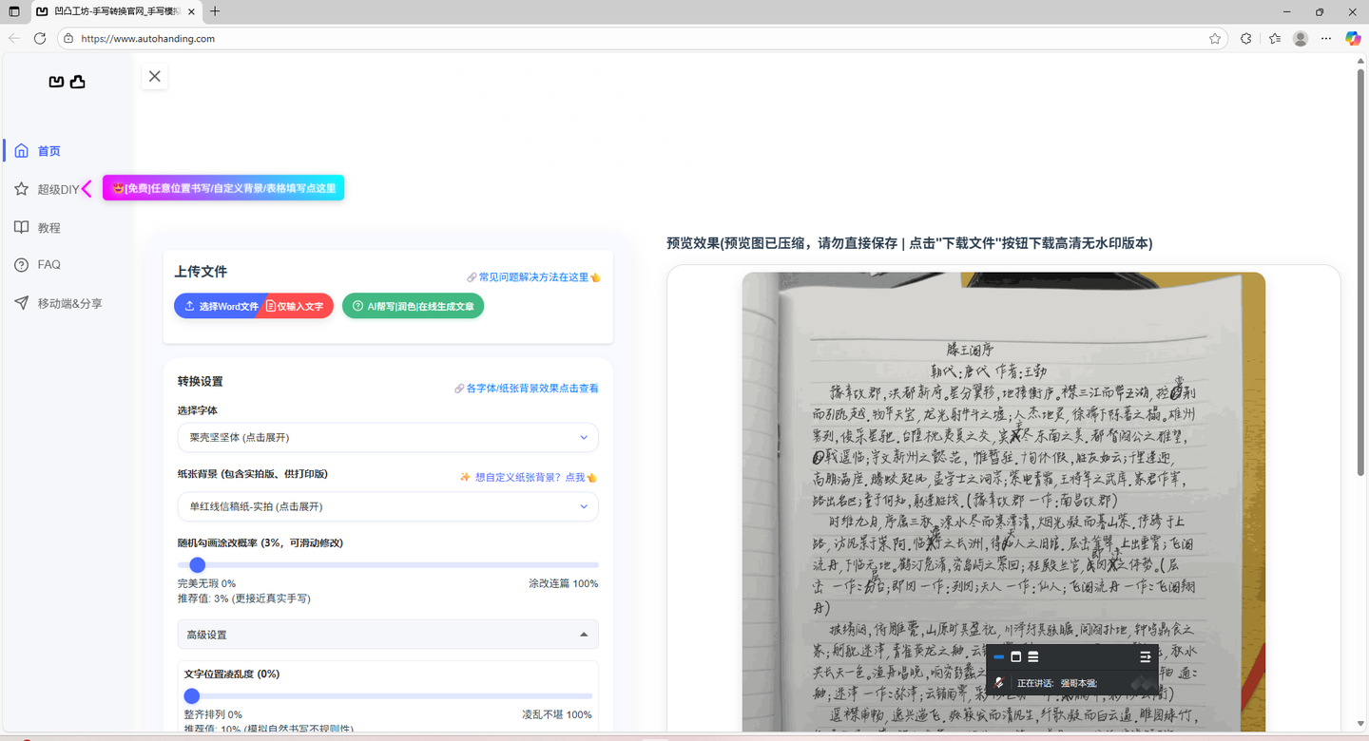Click the window layout icon in meeting toolbar
Screen dimensions: 1369x741
1015,656
